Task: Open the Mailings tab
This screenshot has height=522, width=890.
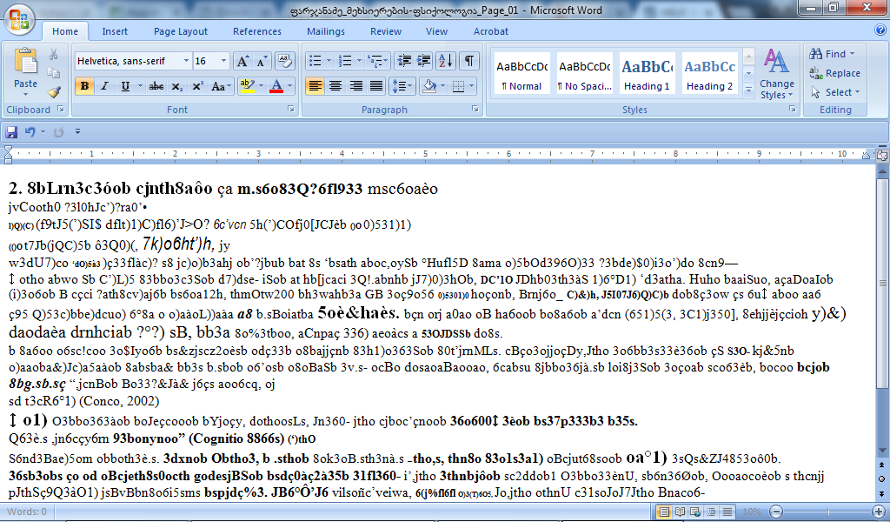Action: tap(326, 31)
